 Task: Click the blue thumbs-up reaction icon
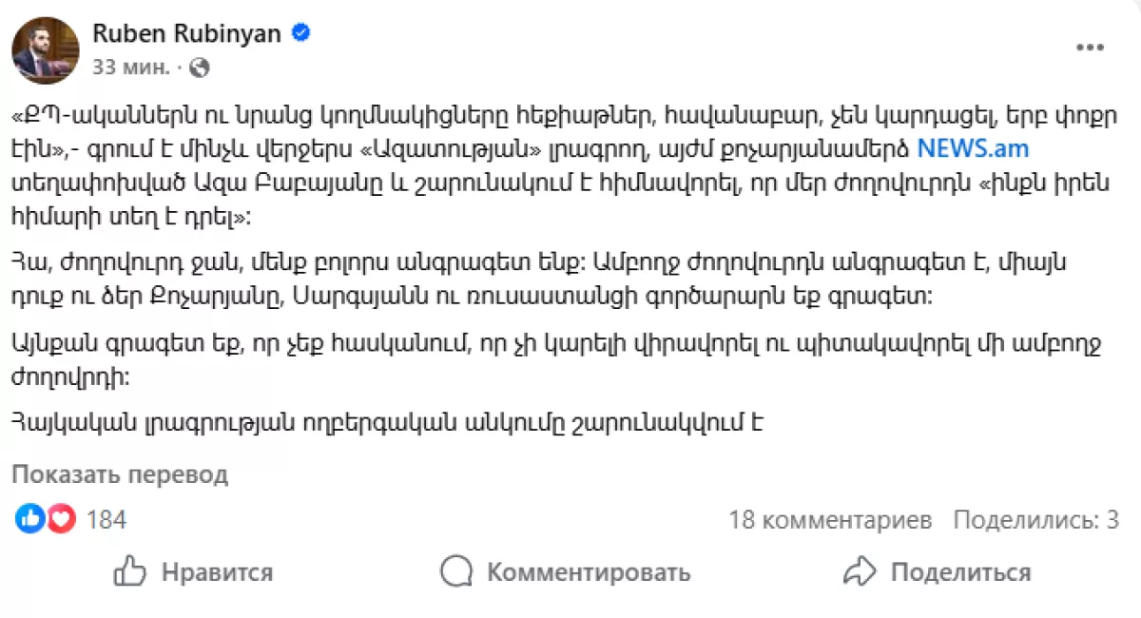(29, 519)
